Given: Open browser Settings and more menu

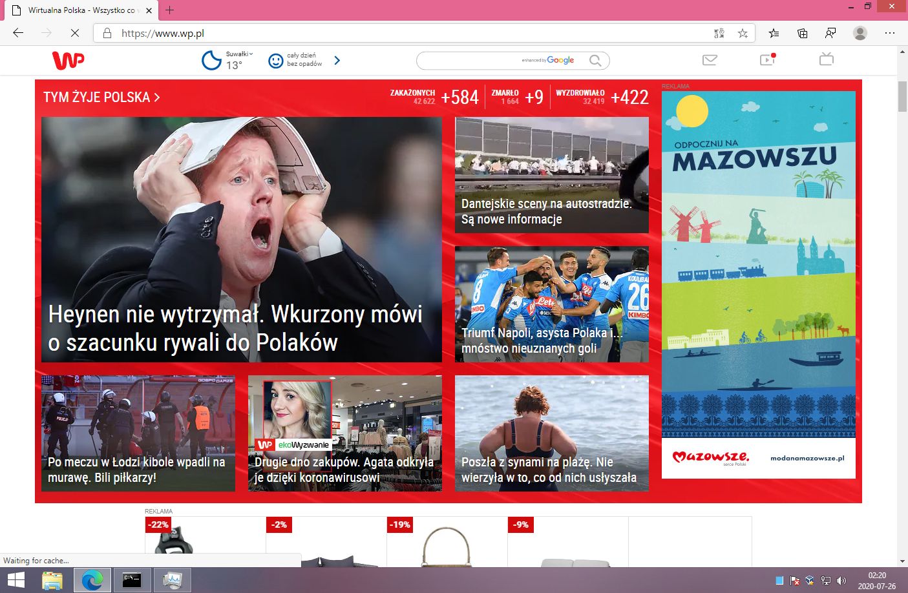Looking at the screenshot, I should click(890, 33).
